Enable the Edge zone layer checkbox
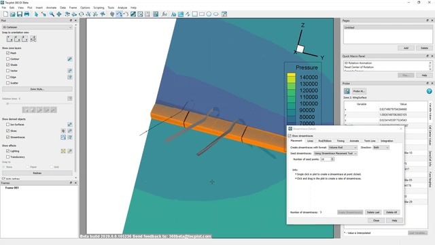The height and width of the screenshot is (245, 435). pos(7,77)
